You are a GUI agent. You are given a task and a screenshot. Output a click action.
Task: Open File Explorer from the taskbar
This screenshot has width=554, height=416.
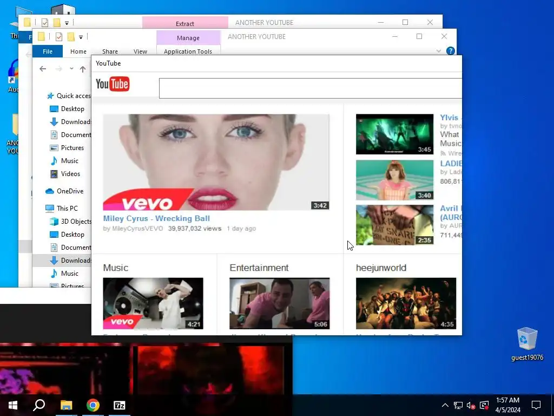click(66, 405)
